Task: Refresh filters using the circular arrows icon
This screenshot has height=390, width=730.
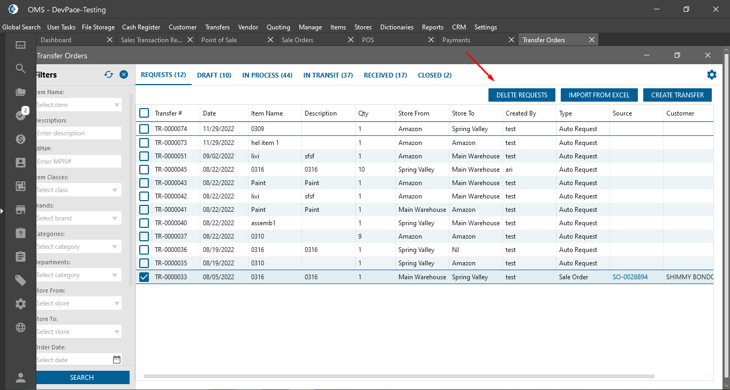Action: 109,75
